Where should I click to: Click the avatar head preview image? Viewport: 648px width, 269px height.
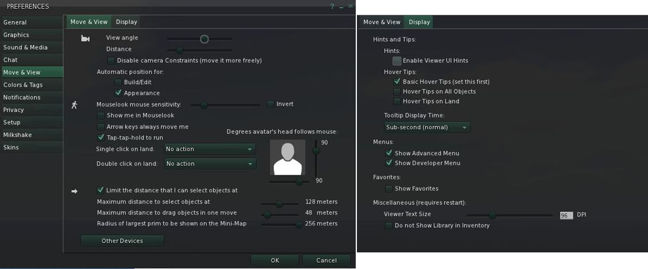[287, 158]
